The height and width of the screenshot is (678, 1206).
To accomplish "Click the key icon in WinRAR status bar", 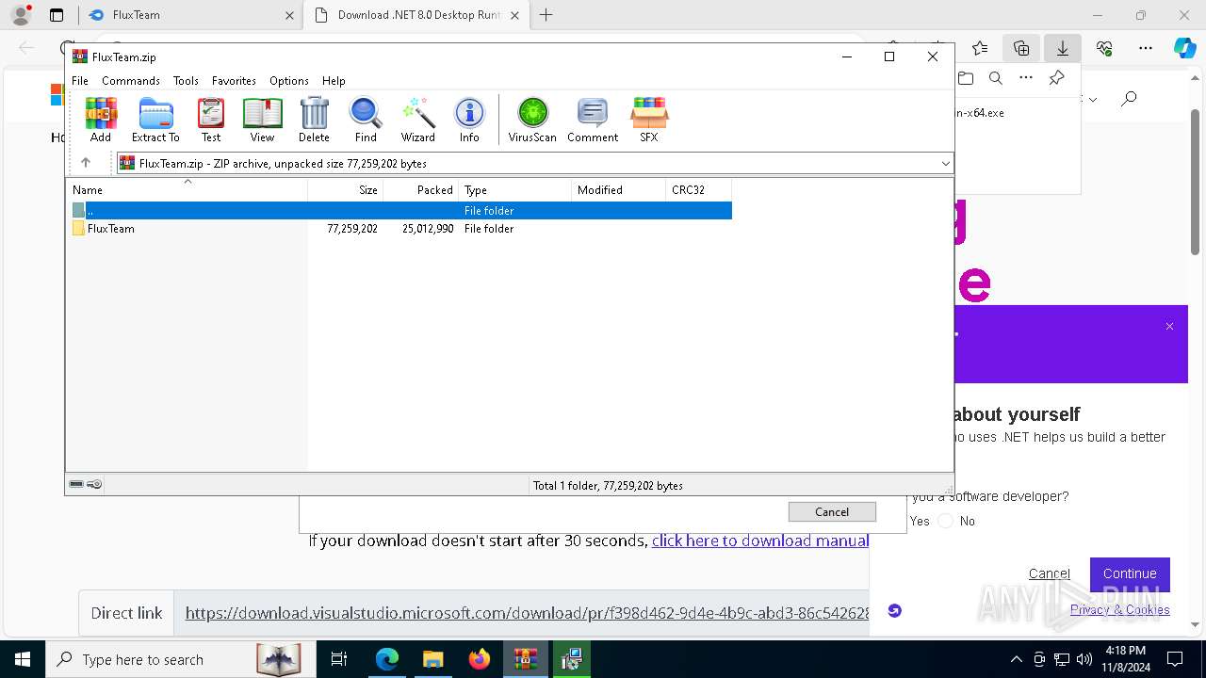I will 94,484.
